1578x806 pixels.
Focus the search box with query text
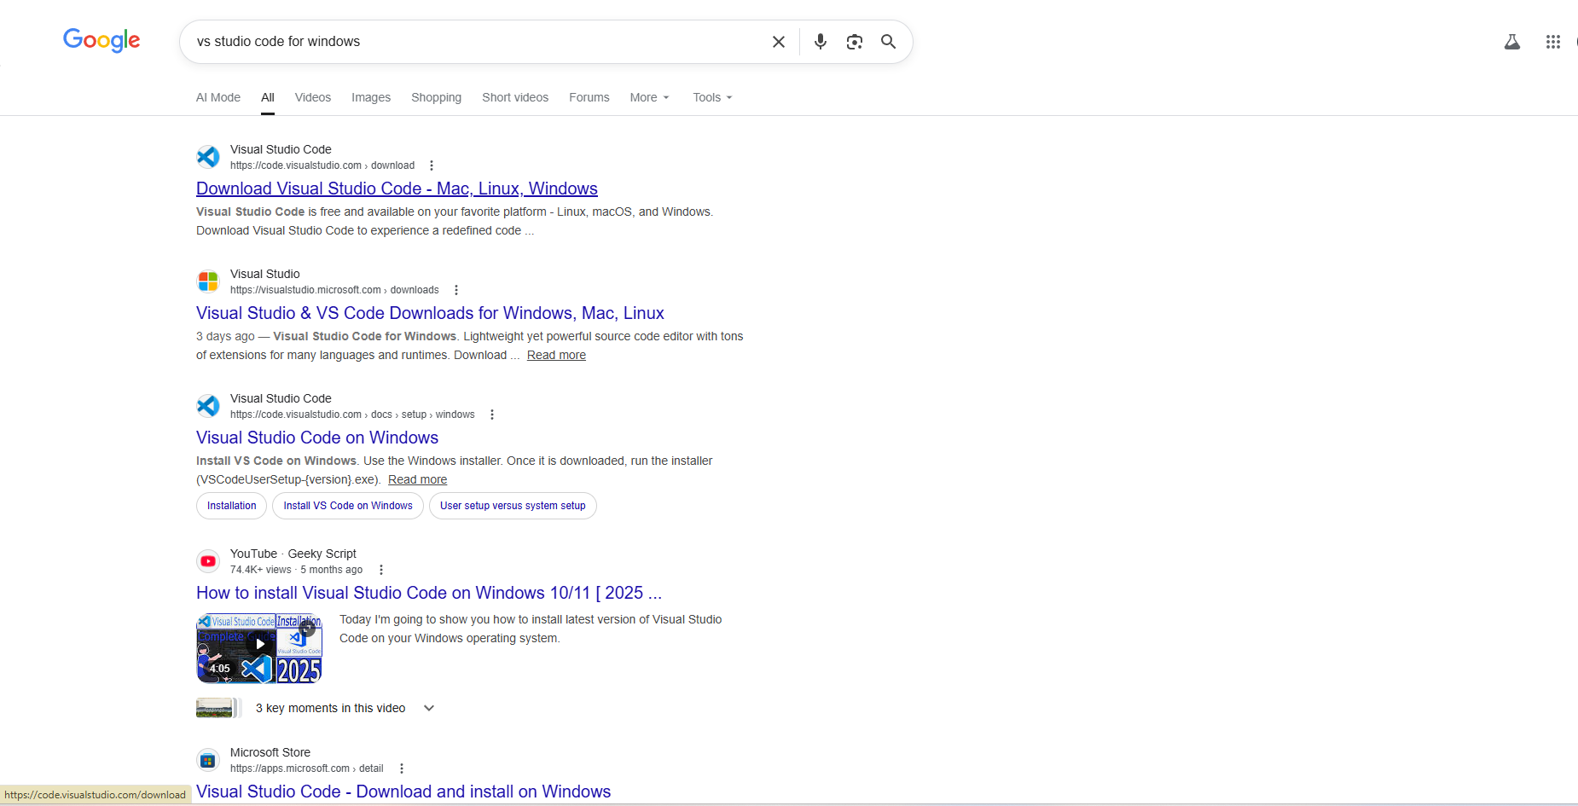[478, 42]
